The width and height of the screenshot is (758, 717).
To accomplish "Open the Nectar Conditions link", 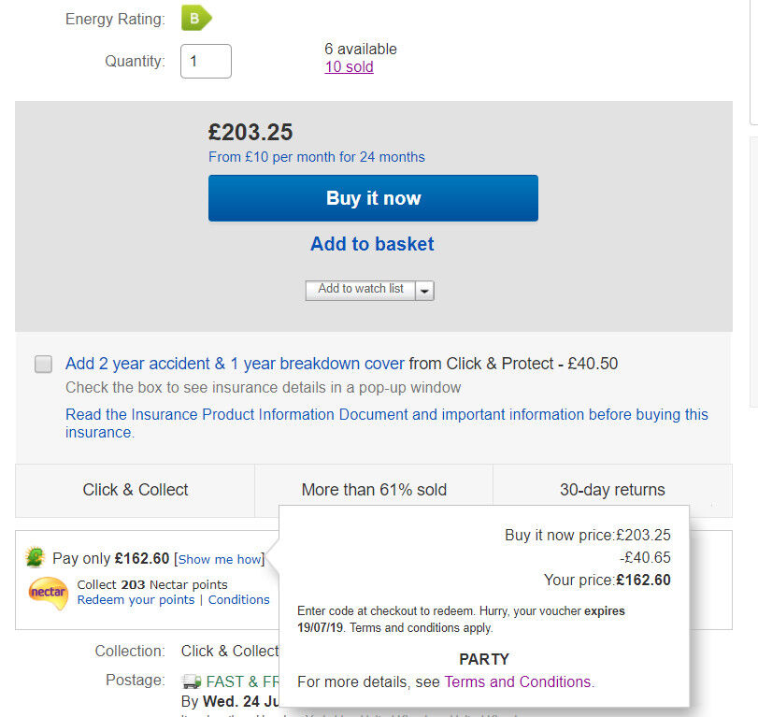I will (239, 600).
